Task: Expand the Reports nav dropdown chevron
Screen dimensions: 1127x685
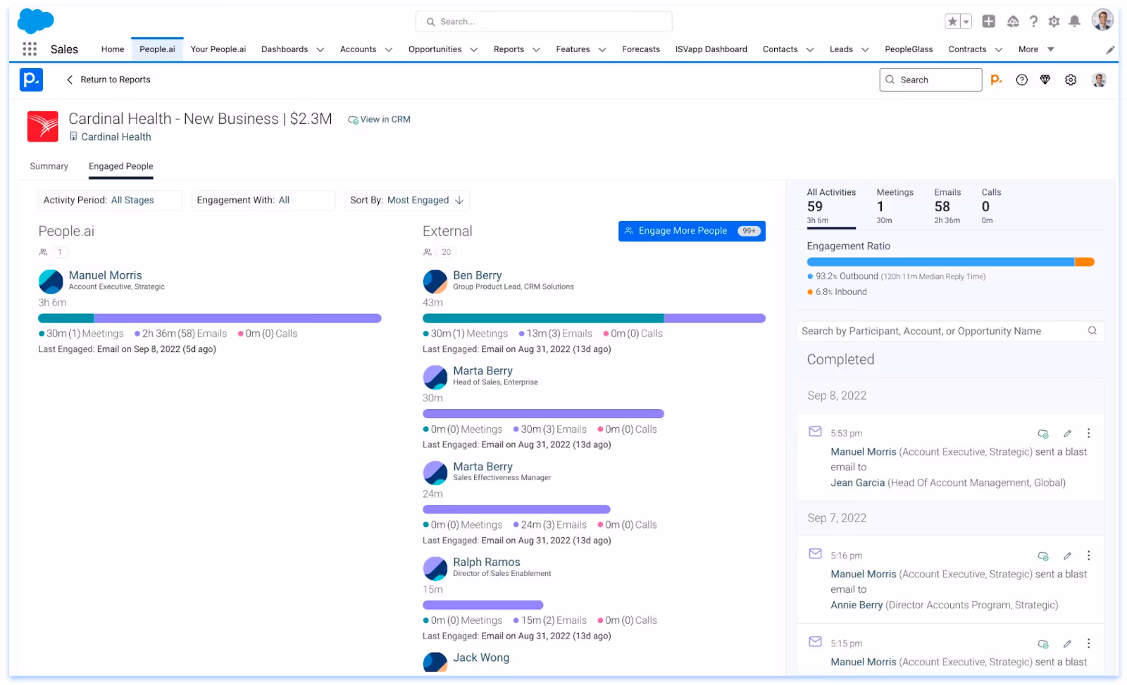Action: (x=536, y=50)
